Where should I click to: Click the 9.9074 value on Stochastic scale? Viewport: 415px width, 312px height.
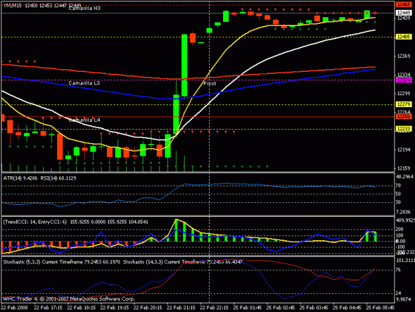[403, 299]
